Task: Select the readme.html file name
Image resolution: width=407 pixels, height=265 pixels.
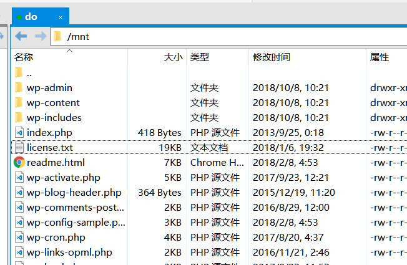Action: [x=56, y=163]
